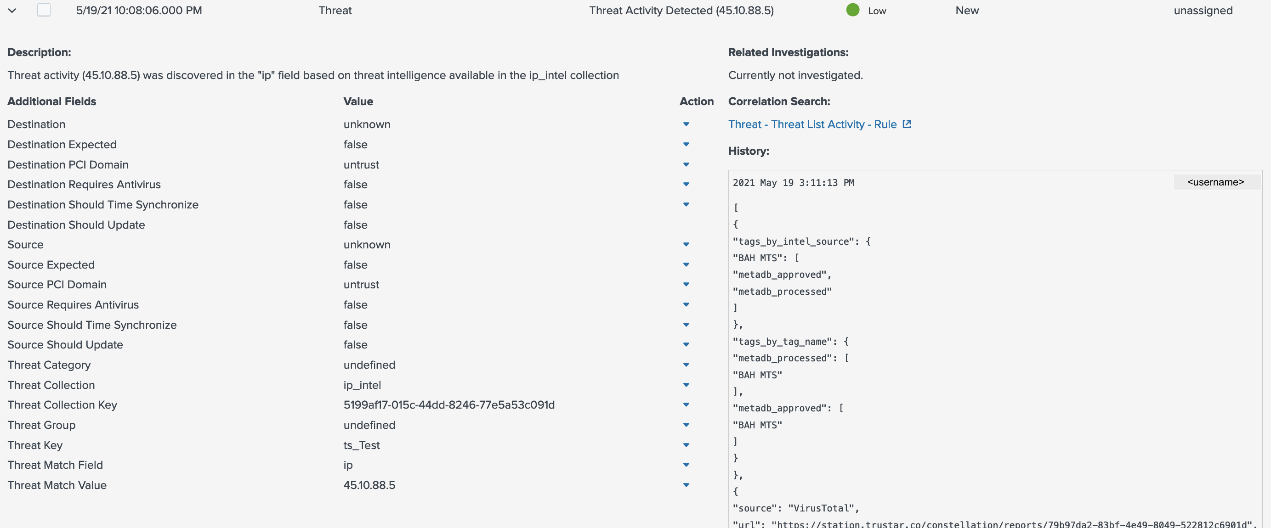Click the Threat Match Value 45.10.88.5

point(369,485)
